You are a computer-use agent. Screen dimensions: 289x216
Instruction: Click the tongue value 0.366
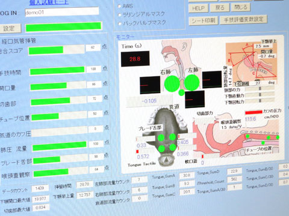click(x=183, y=154)
